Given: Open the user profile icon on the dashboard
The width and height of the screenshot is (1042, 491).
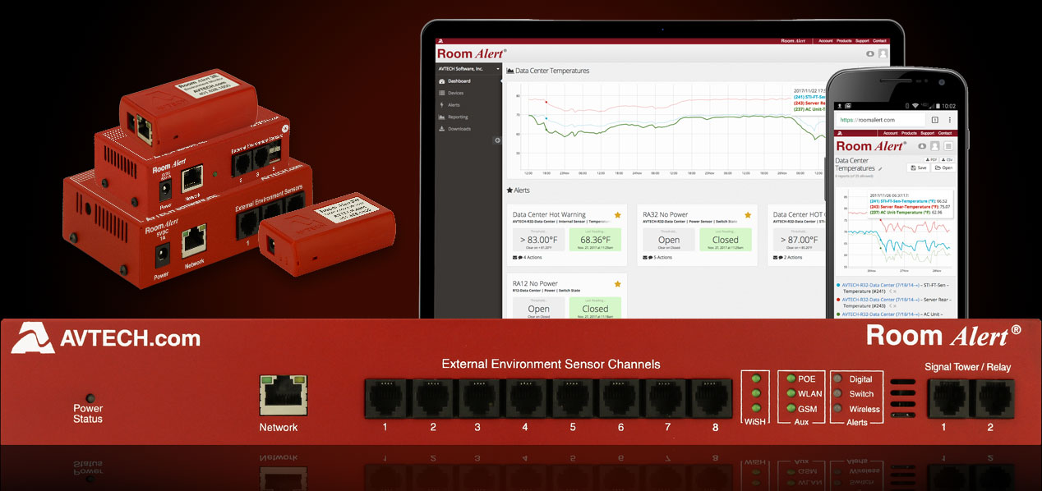Looking at the screenshot, I should tap(883, 53).
